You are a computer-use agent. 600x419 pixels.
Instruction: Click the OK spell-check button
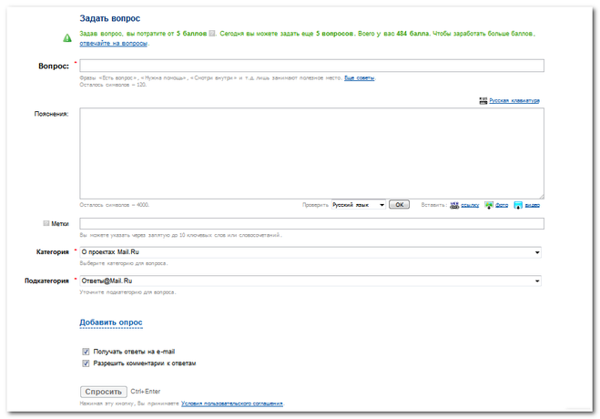point(399,205)
